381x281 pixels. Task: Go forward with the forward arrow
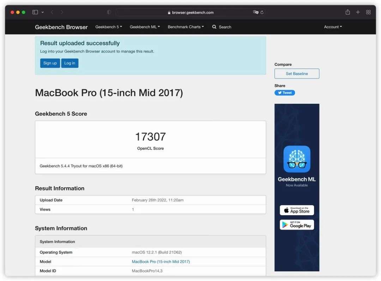coord(62,12)
